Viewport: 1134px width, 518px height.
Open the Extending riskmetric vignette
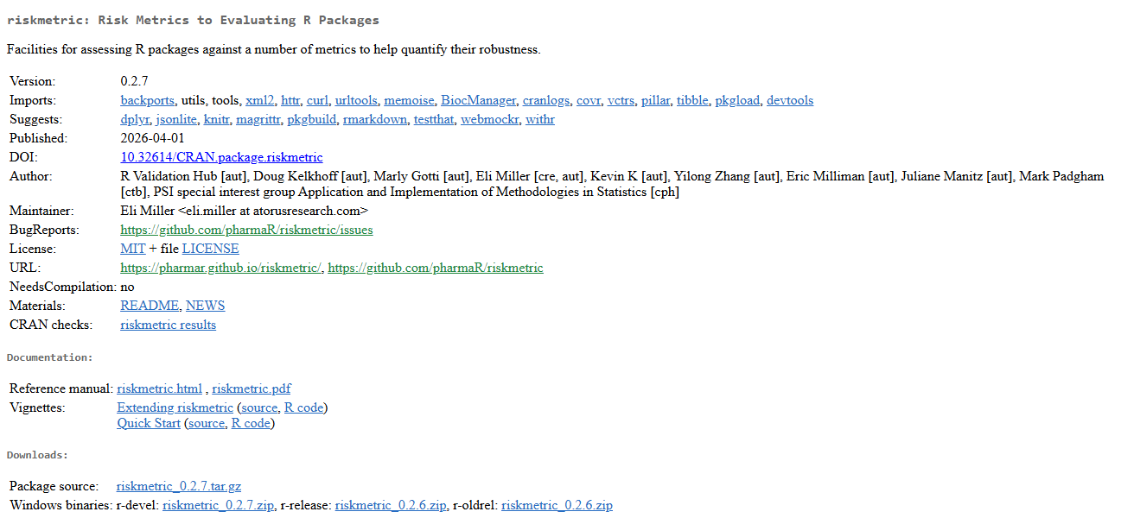(x=175, y=407)
